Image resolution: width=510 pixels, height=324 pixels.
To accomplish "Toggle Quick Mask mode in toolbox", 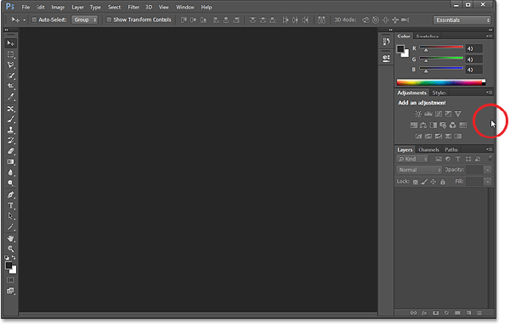I will [x=10, y=280].
